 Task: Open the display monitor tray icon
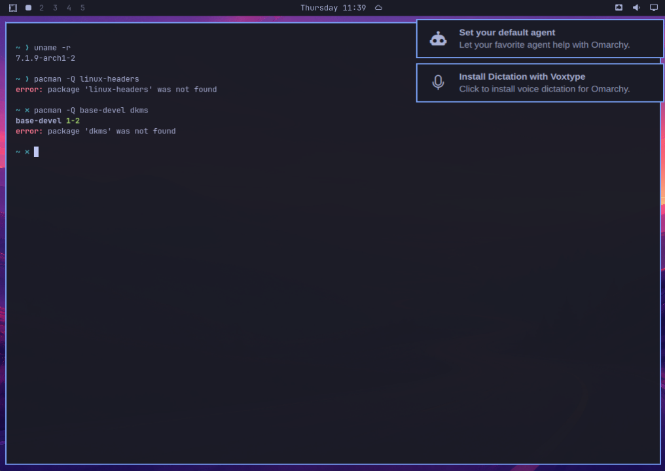[654, 8]
